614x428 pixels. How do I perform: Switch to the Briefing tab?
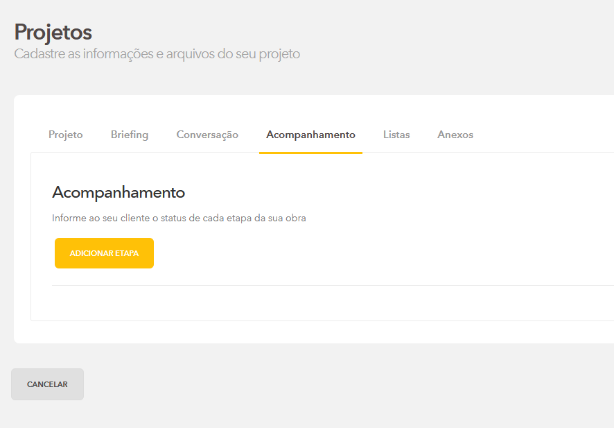pyautogui.click(x=130, y=135)
